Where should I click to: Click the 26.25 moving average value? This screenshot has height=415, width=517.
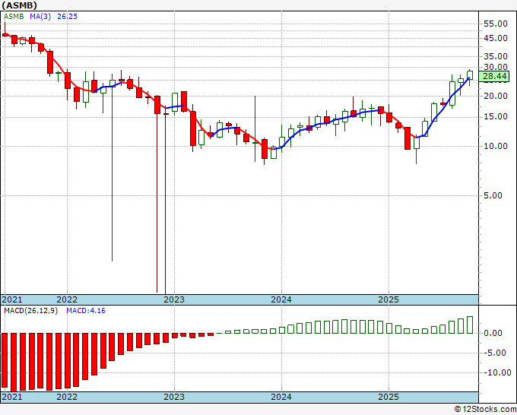(67, 16)
